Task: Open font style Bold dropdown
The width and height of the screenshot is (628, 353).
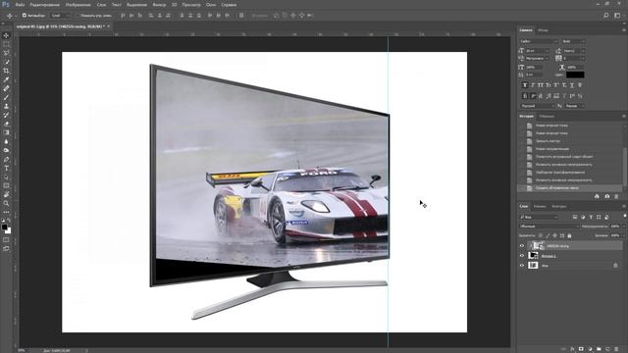Action: tap(573, 41)
